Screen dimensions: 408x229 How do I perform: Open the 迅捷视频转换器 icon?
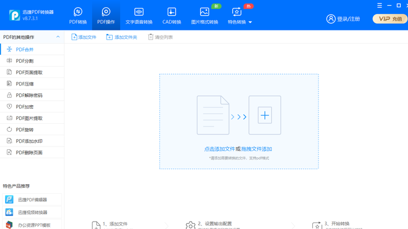(x=10, y=212)
